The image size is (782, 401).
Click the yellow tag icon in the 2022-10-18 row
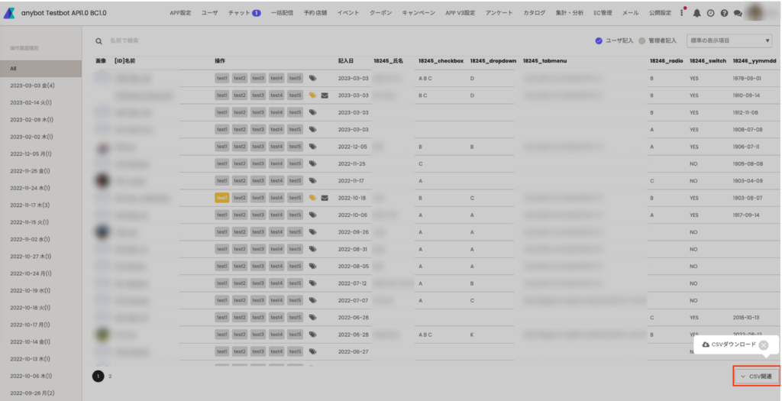click(312, 198)
